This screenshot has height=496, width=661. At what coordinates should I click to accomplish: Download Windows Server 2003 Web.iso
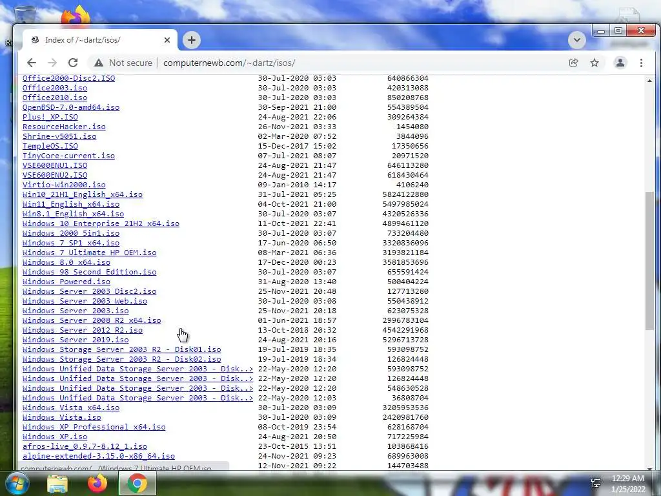pos(85,301)
